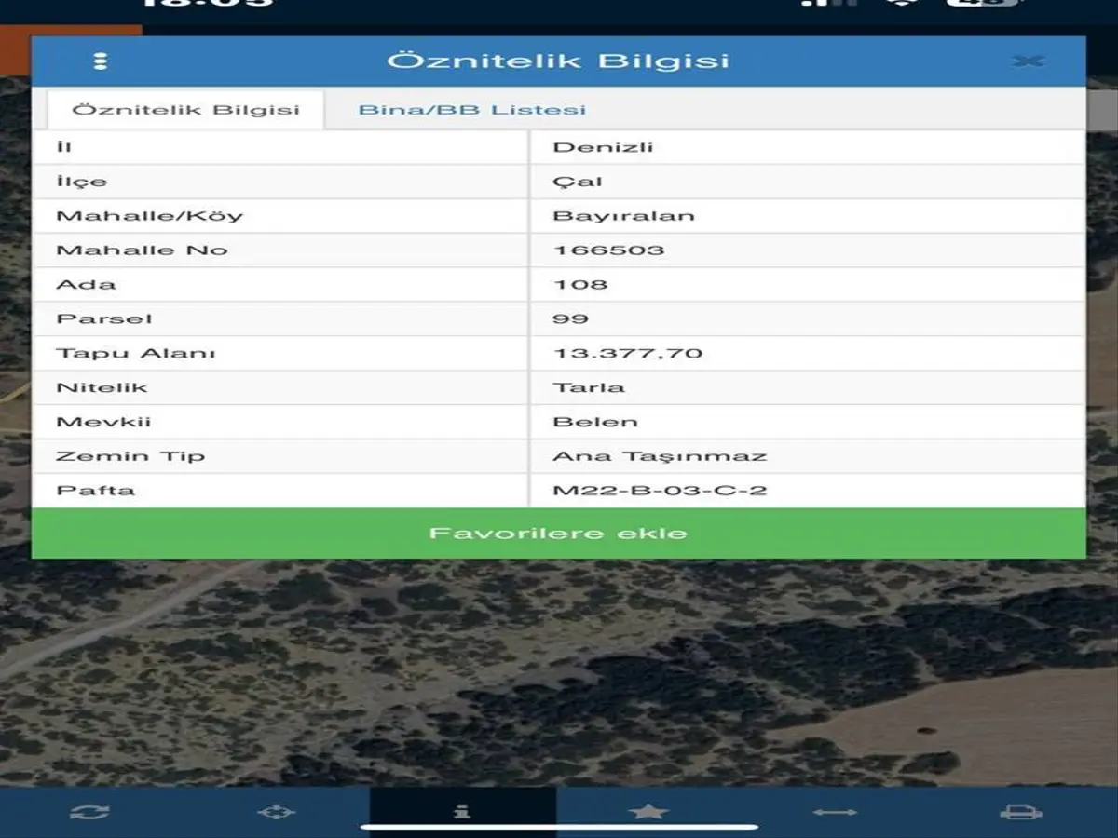Viewport: 1118px width, 838px height.
Task: Open favorites with the star icon
Action: [x=648, y=812]
